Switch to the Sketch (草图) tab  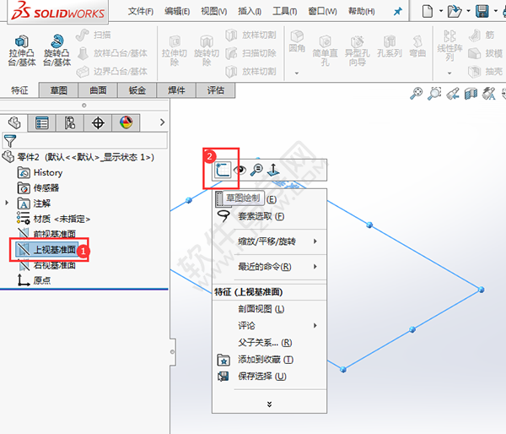(59, 90)
